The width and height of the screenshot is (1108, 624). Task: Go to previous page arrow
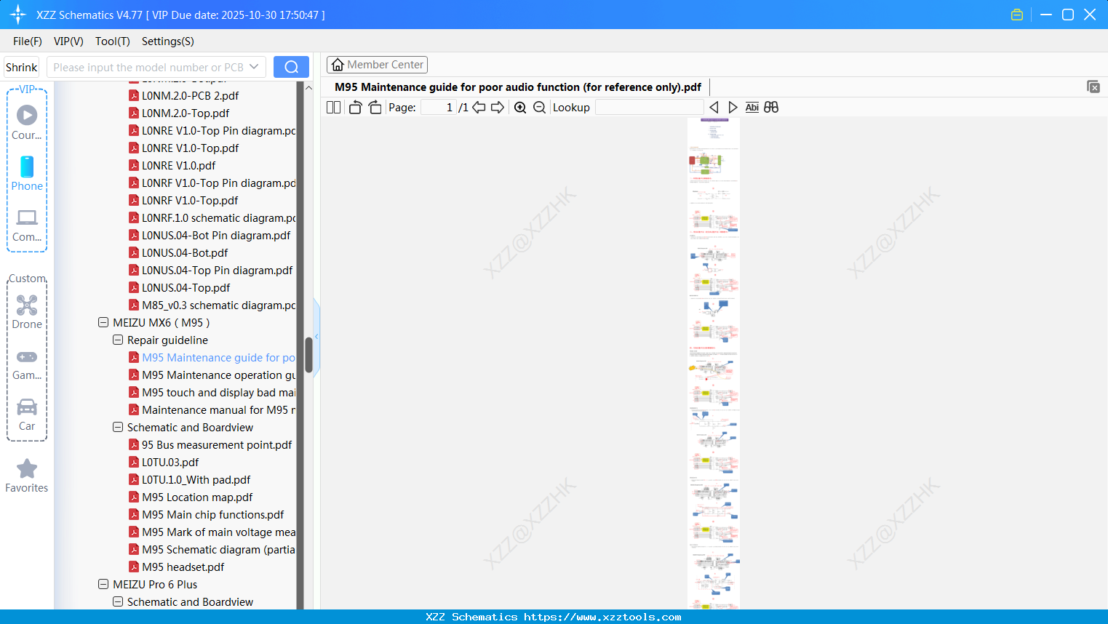[x=479, y=108]
